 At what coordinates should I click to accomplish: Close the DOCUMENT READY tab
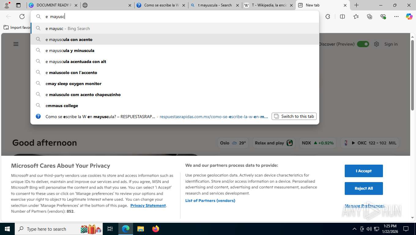[76, 5]
